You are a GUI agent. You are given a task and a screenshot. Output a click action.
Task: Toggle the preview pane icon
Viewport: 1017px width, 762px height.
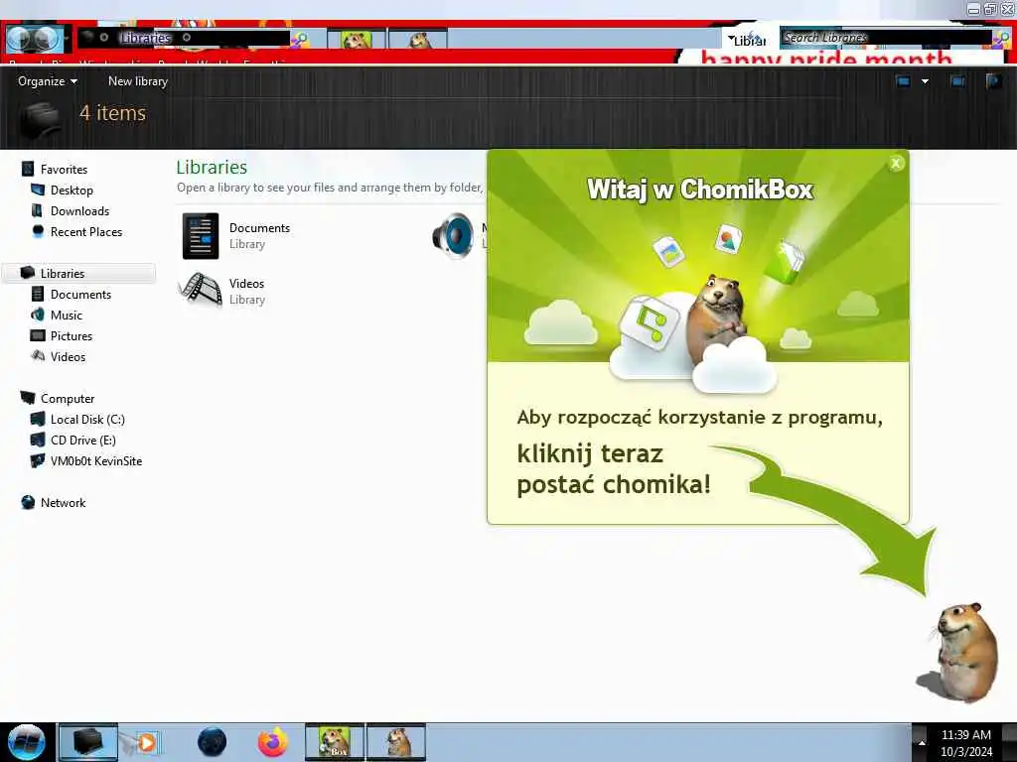(957, 81)
